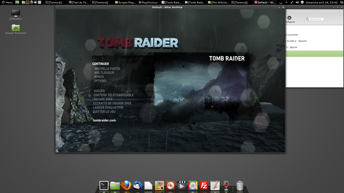Click the shield update icon in system tray
344x193 pixels.
pyautogui.click(x=302, y=3)
